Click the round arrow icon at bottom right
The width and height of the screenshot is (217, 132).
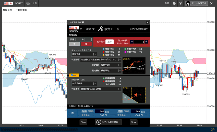pos(213,130)
